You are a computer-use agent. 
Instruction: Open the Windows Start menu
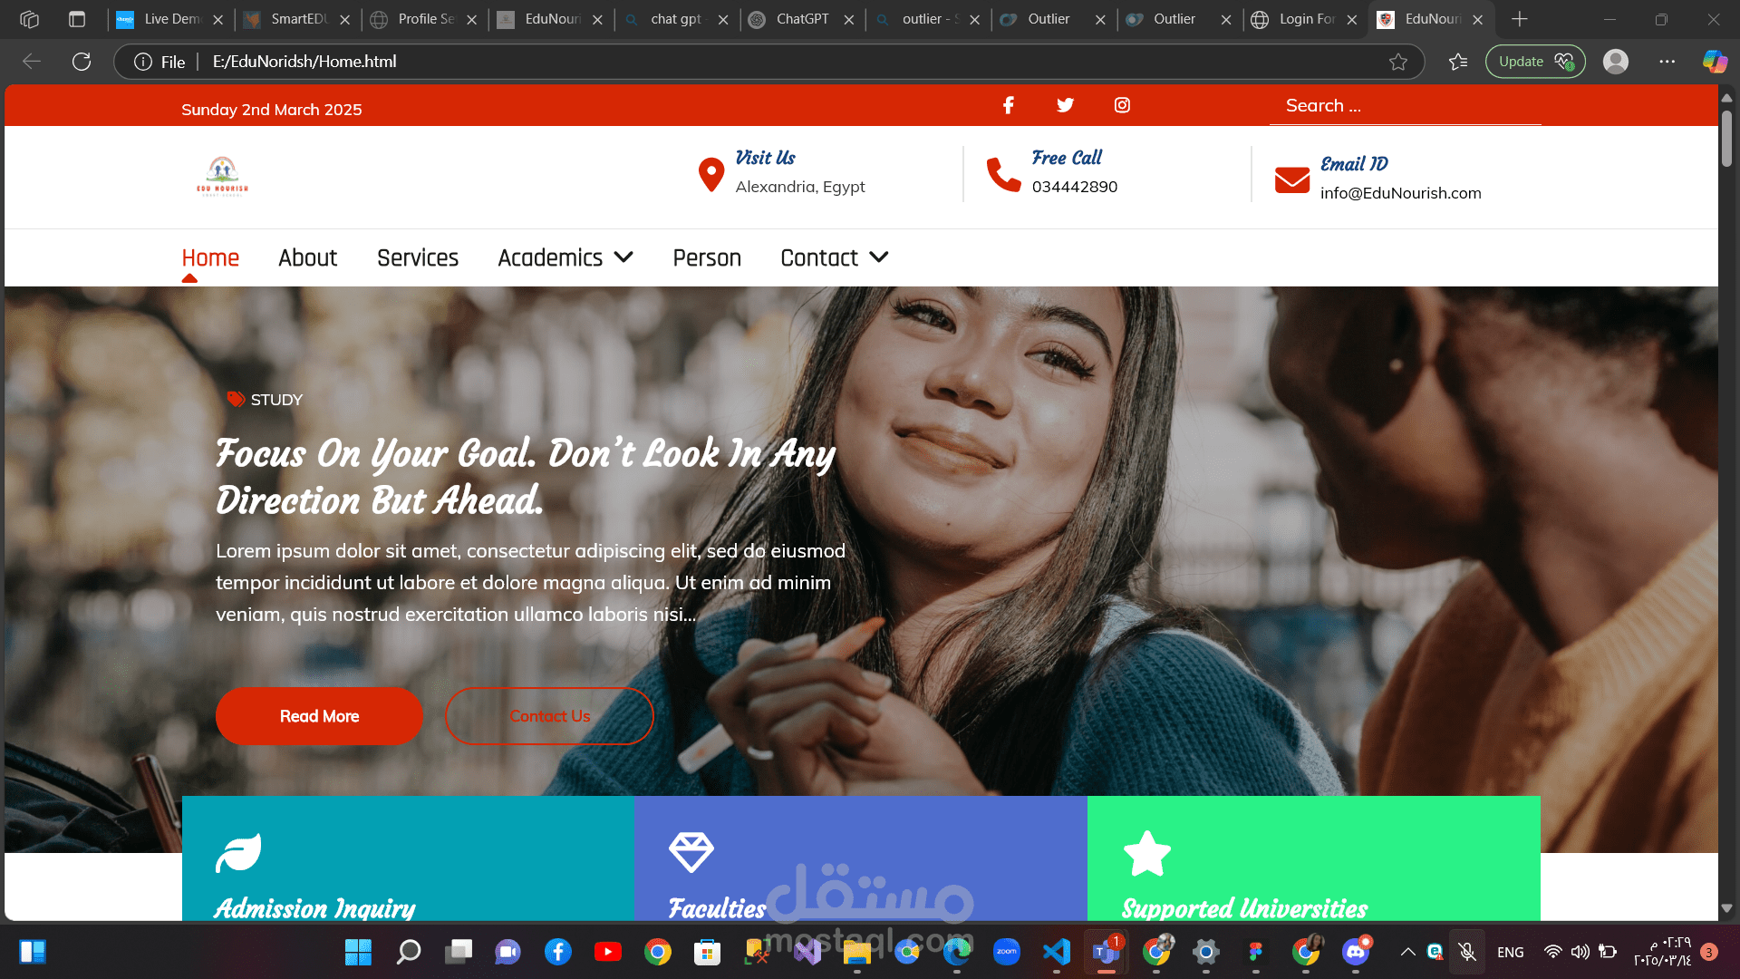[x=358, y=952]
